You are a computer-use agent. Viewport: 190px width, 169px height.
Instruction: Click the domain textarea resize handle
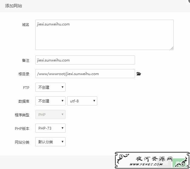click(x=172, y=48)
